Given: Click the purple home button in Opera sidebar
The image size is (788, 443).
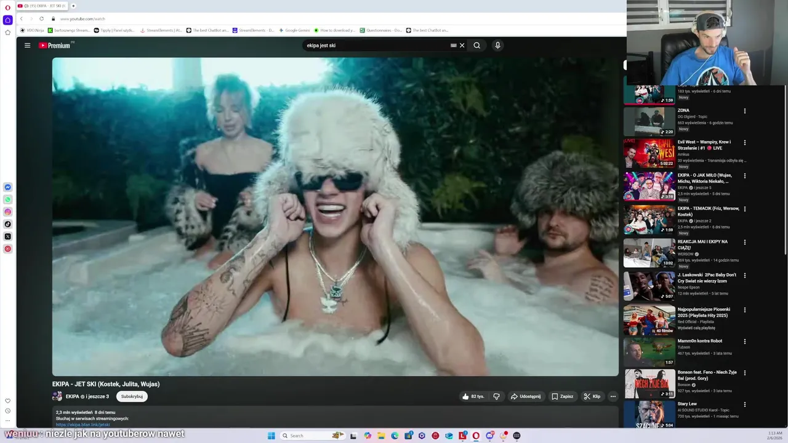Looking at the screenshot, I should [8, 20].
